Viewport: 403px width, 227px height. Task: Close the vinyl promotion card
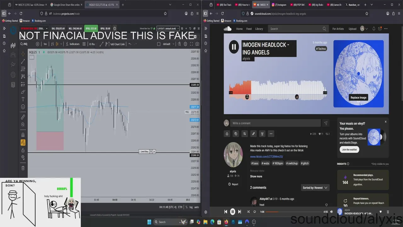(x=385, y=122)
